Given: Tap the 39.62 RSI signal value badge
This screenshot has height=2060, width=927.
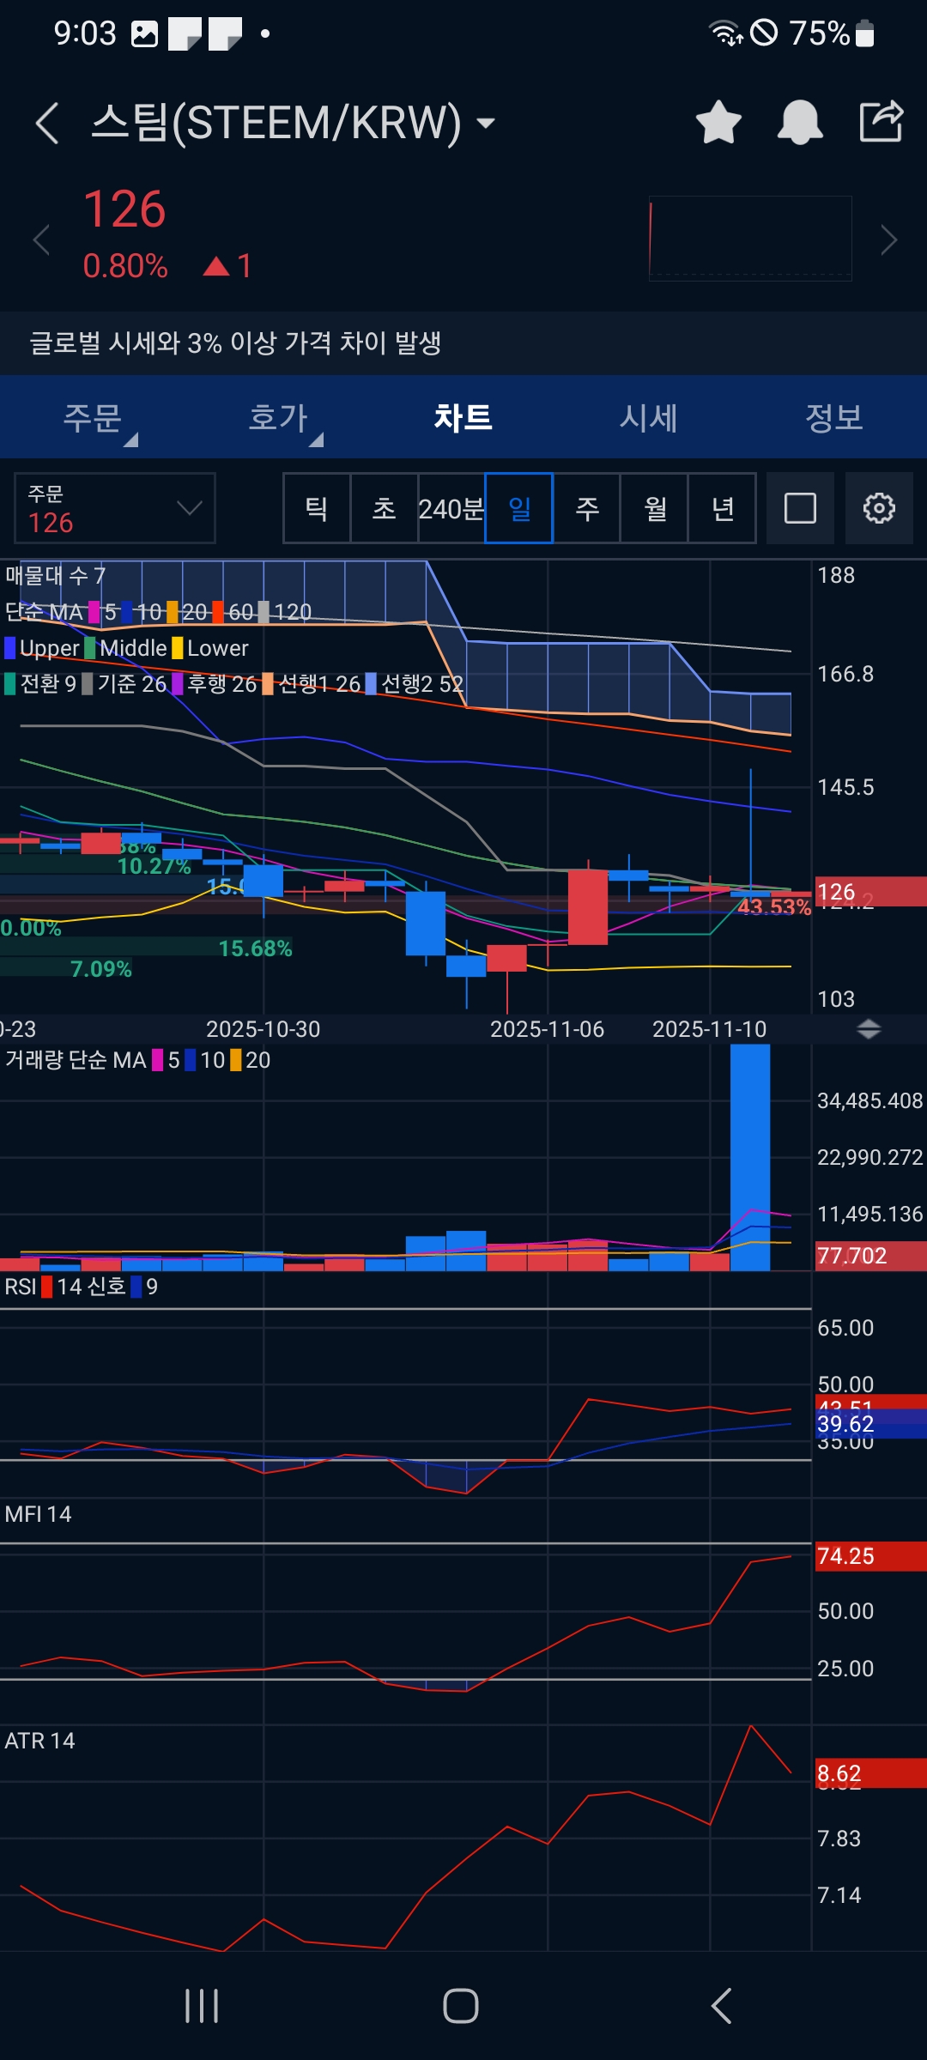Looking at the screenshot, I should click(870, 1424).
